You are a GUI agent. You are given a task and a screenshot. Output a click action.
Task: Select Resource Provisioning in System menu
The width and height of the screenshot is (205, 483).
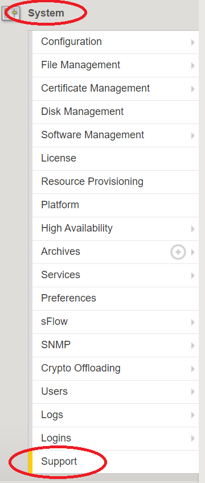[x=116, y=182]
